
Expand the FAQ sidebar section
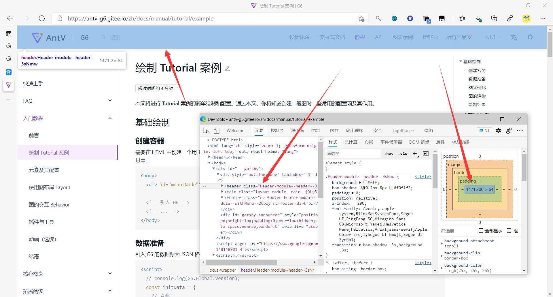[x=110, y=100]
